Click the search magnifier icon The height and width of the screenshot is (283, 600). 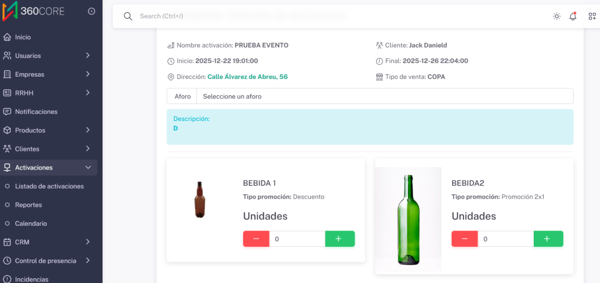tap(128, 16)
